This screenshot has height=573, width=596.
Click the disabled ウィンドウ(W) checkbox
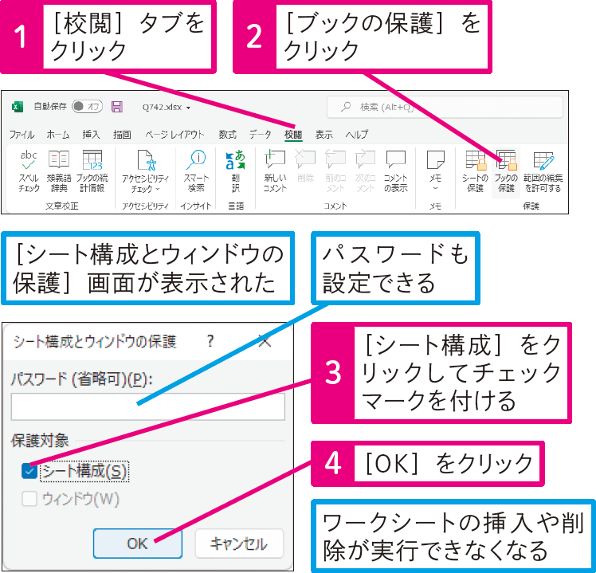29,498
